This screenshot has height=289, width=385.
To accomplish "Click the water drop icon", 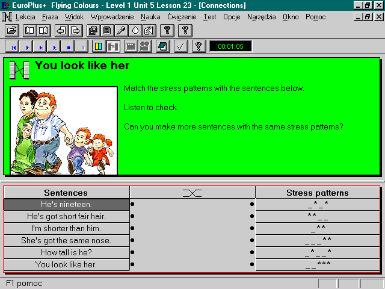I will [135, 31].
